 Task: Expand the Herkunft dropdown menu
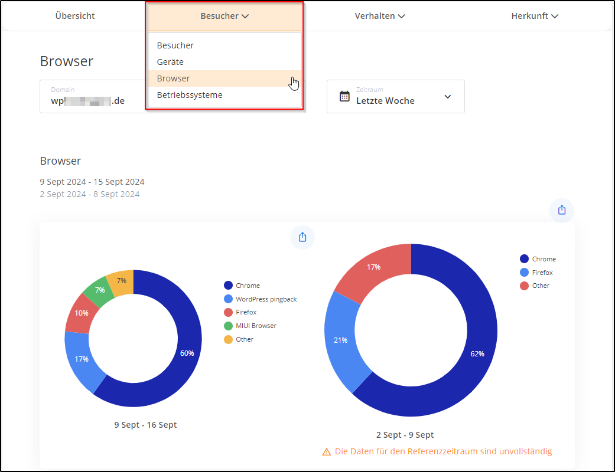pyautogui.click(x=535, y=16)
